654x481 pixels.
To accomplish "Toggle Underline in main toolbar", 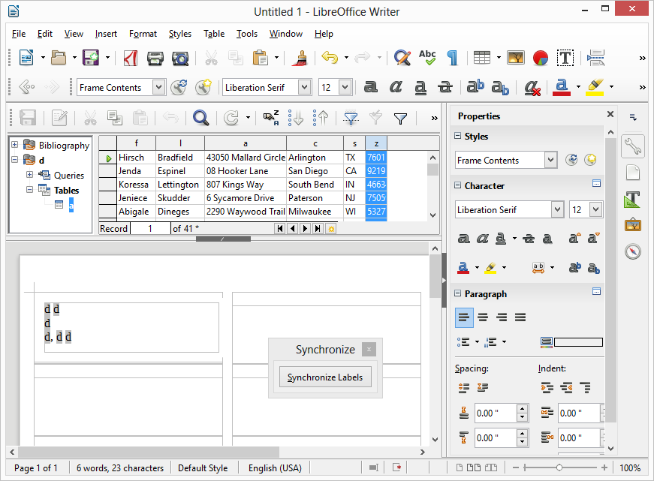I will click(x=420, y=87).
